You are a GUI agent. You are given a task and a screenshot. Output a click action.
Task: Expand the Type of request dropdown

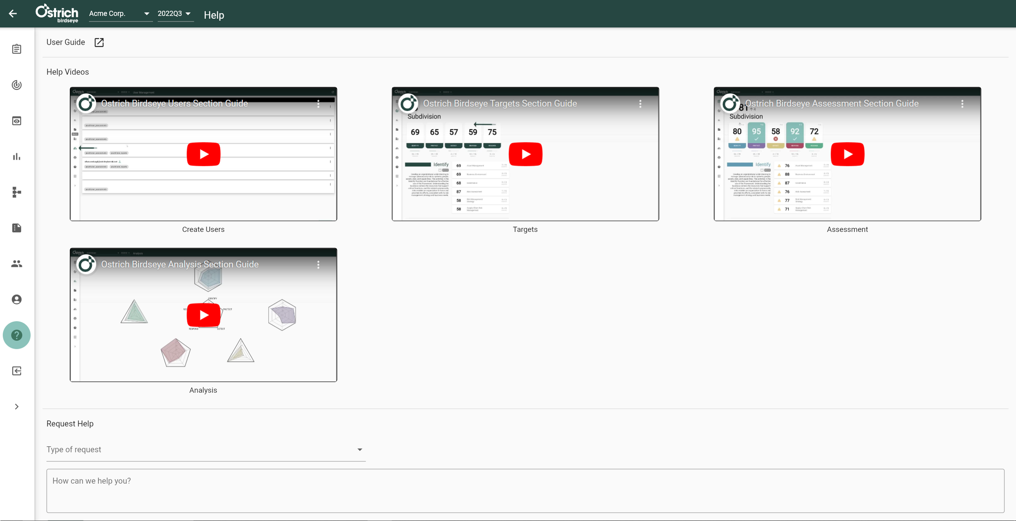coord(206,450)
